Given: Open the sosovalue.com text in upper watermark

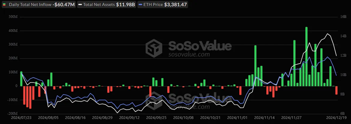Looking at the screenshot, I should pos(189,55).
